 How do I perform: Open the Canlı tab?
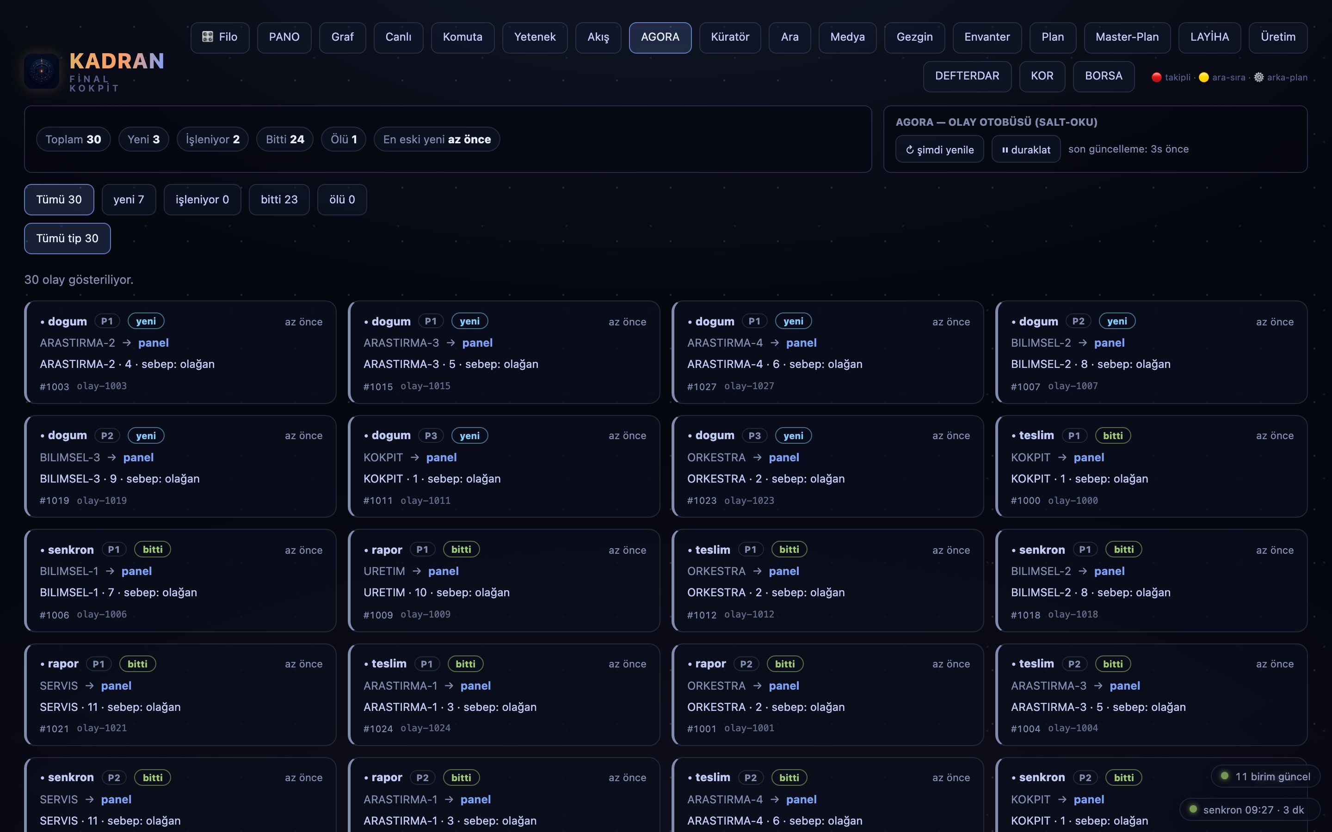[398, 37]
